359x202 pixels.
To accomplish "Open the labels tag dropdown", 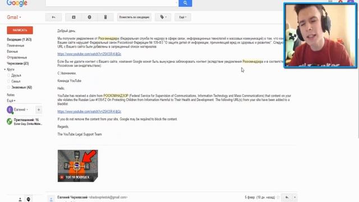I will point(163,17).
